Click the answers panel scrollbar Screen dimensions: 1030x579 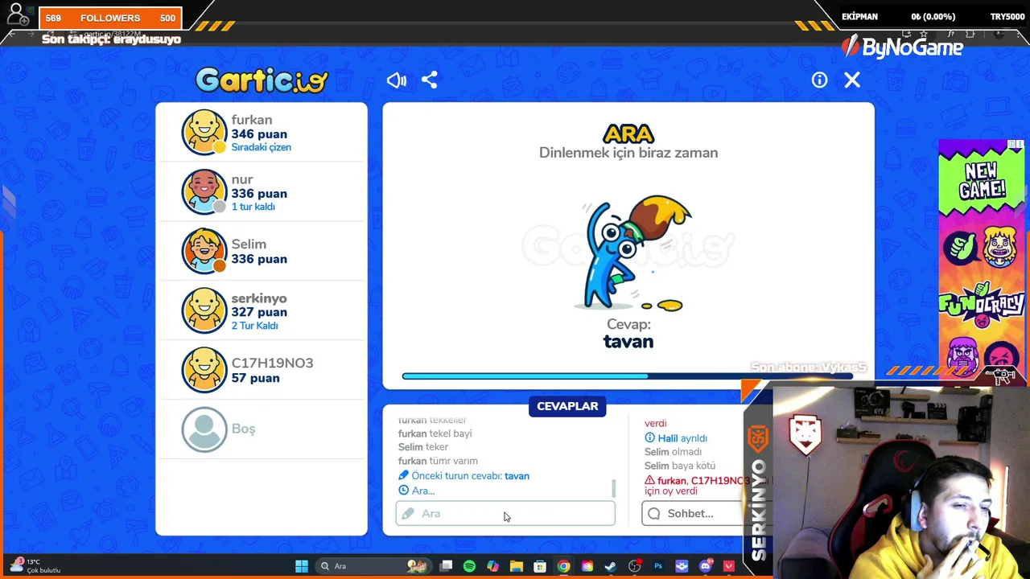coord(614,488)
